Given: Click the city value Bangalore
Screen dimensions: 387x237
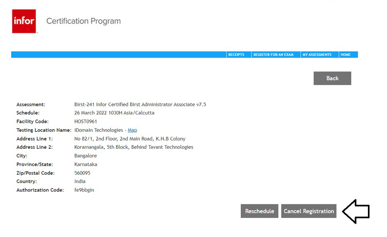Looking at the screenshot, I should (85, 156).
